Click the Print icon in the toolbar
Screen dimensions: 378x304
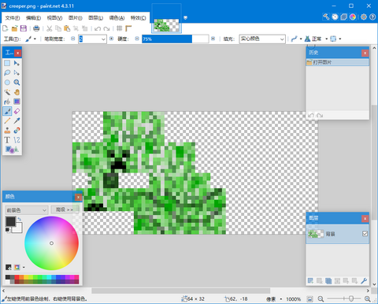coord(36,28)
